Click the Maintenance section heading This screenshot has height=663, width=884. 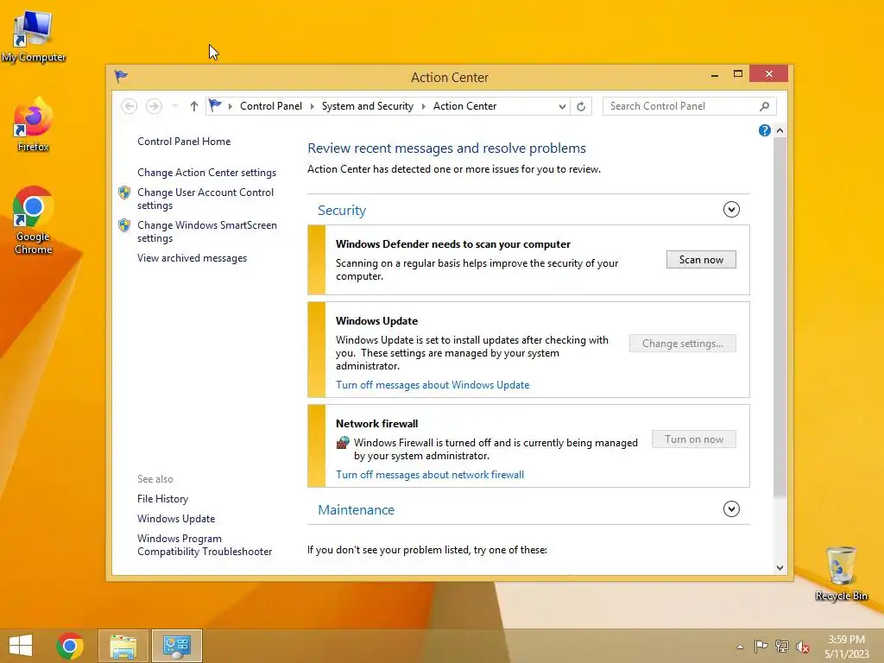coord(356,509)
